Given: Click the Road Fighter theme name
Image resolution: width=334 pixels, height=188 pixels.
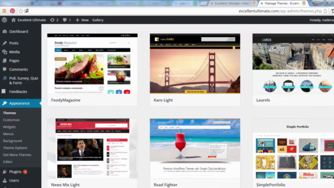Looking at the screenshot, I should coord(165,185).
